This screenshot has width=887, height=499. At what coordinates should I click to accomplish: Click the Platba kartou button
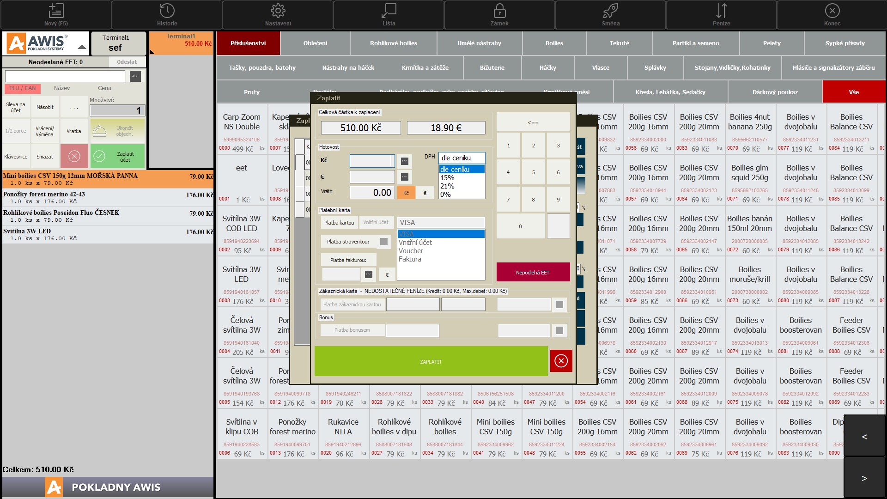pyautogui.click(x=339, y=223)
